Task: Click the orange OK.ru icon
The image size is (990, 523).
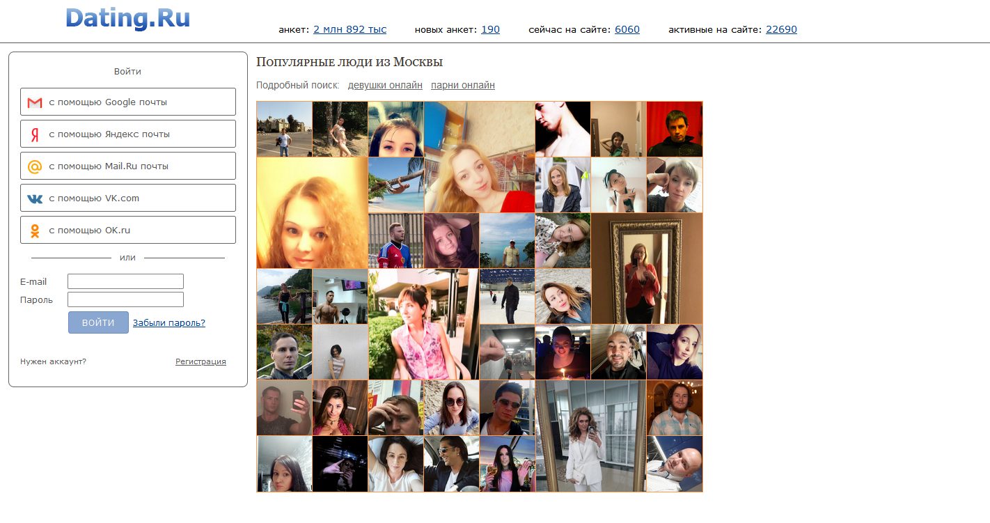Action: click(x=35, y=231)
